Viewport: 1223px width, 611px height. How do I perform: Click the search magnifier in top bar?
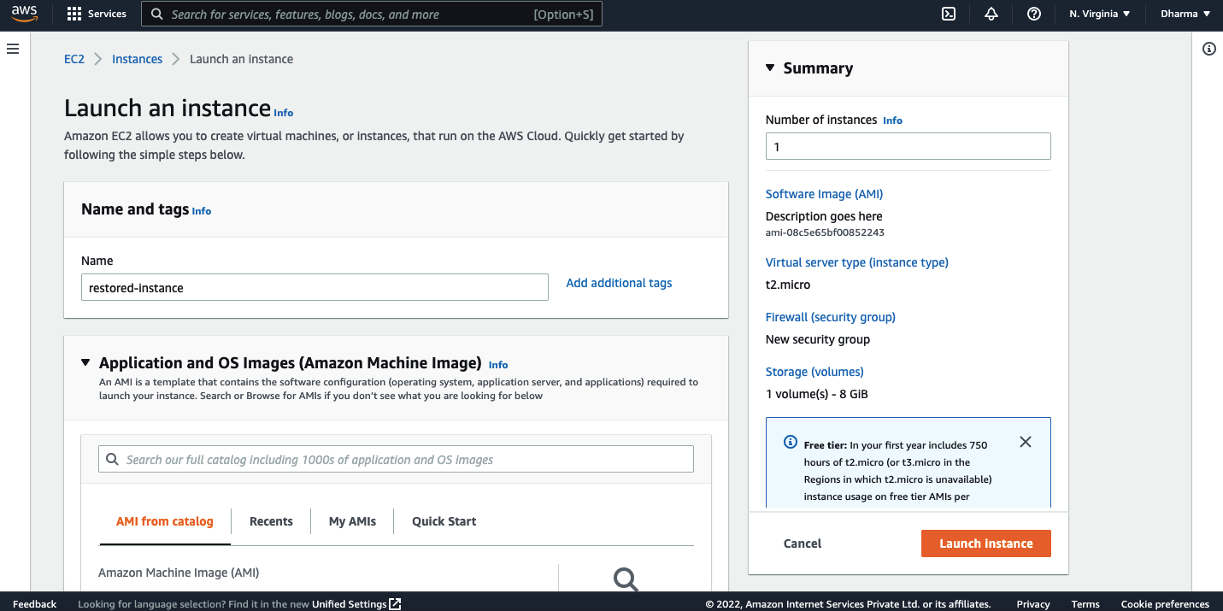[x=157, y=14]
